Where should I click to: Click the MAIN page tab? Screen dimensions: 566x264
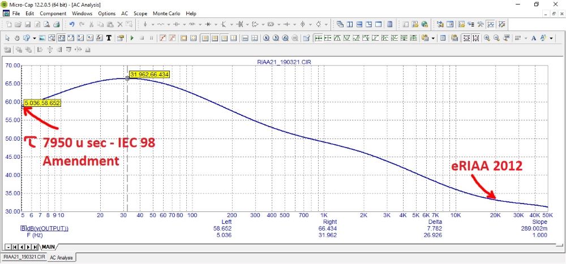pyautogui.click(x=47, y=247)
